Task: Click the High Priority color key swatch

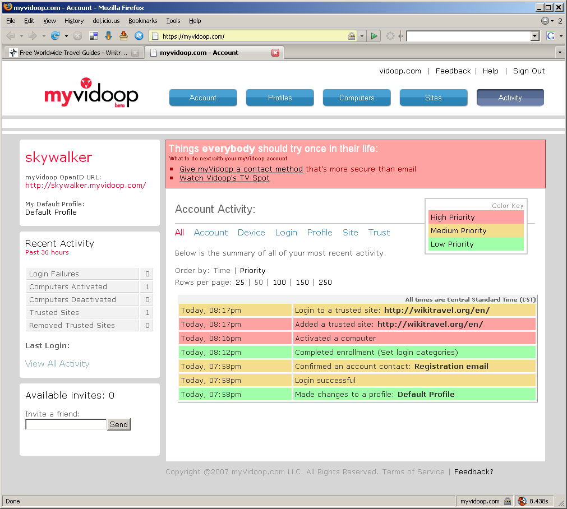Action: click(476, 218)
